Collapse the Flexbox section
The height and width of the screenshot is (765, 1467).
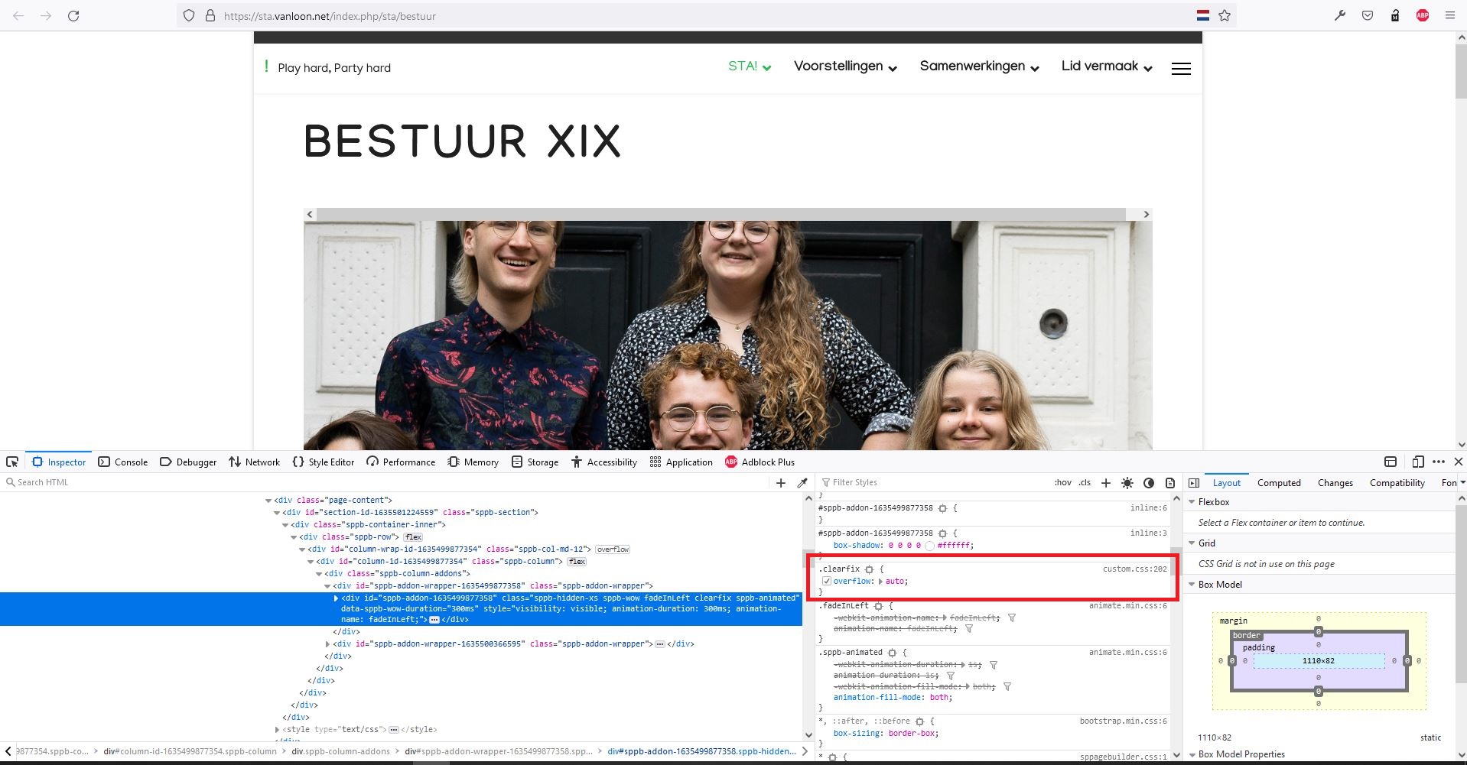pyautogui.click(x=1192, y=502)
